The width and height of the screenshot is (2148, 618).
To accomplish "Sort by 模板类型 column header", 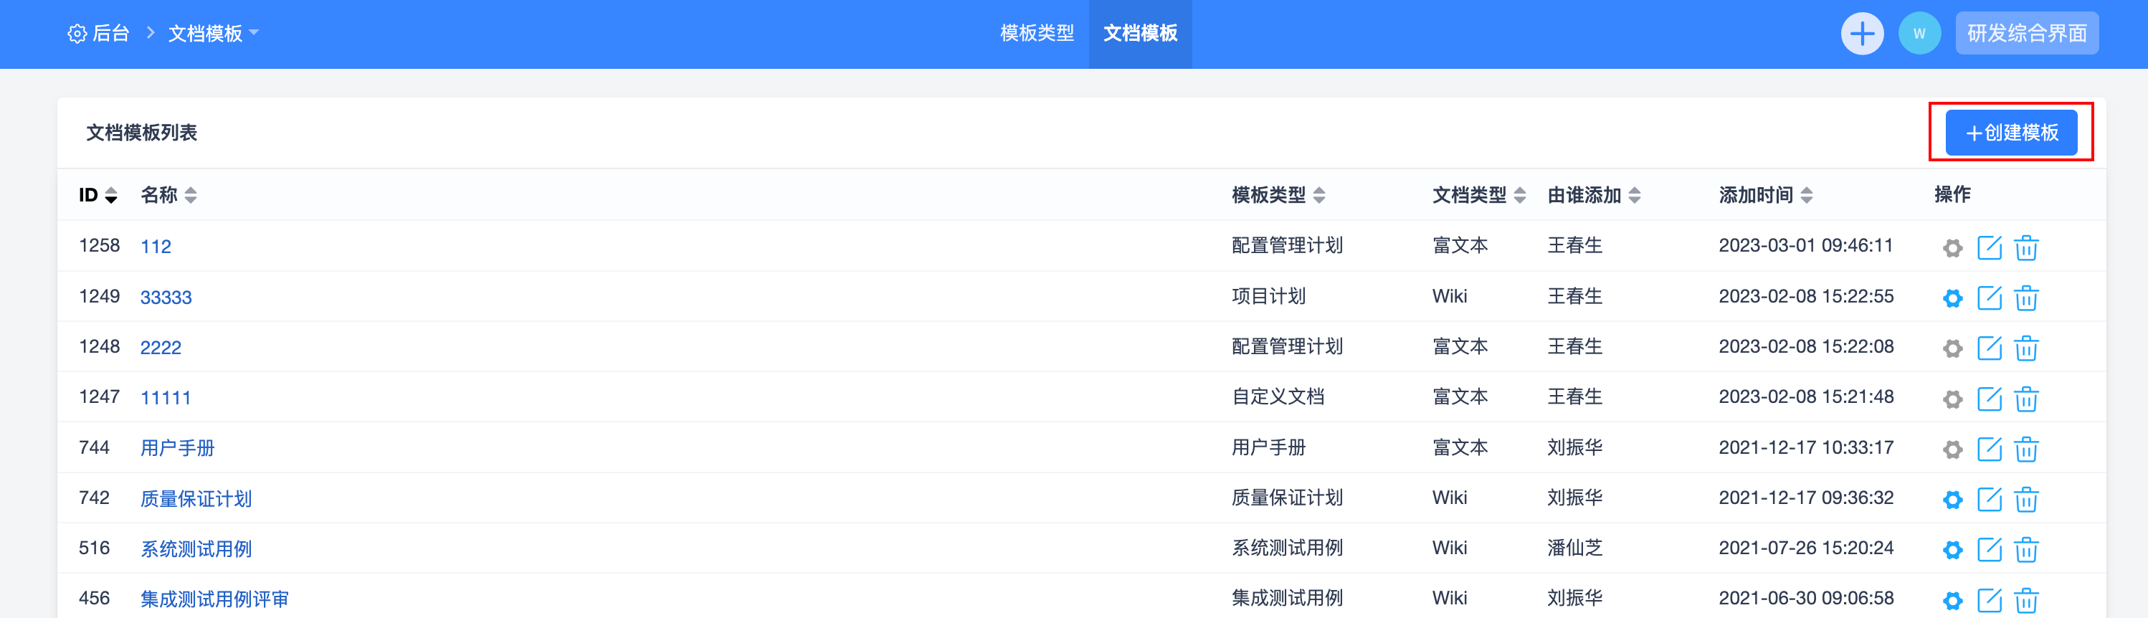I will pyautogui.click(x=1318, y=195).
